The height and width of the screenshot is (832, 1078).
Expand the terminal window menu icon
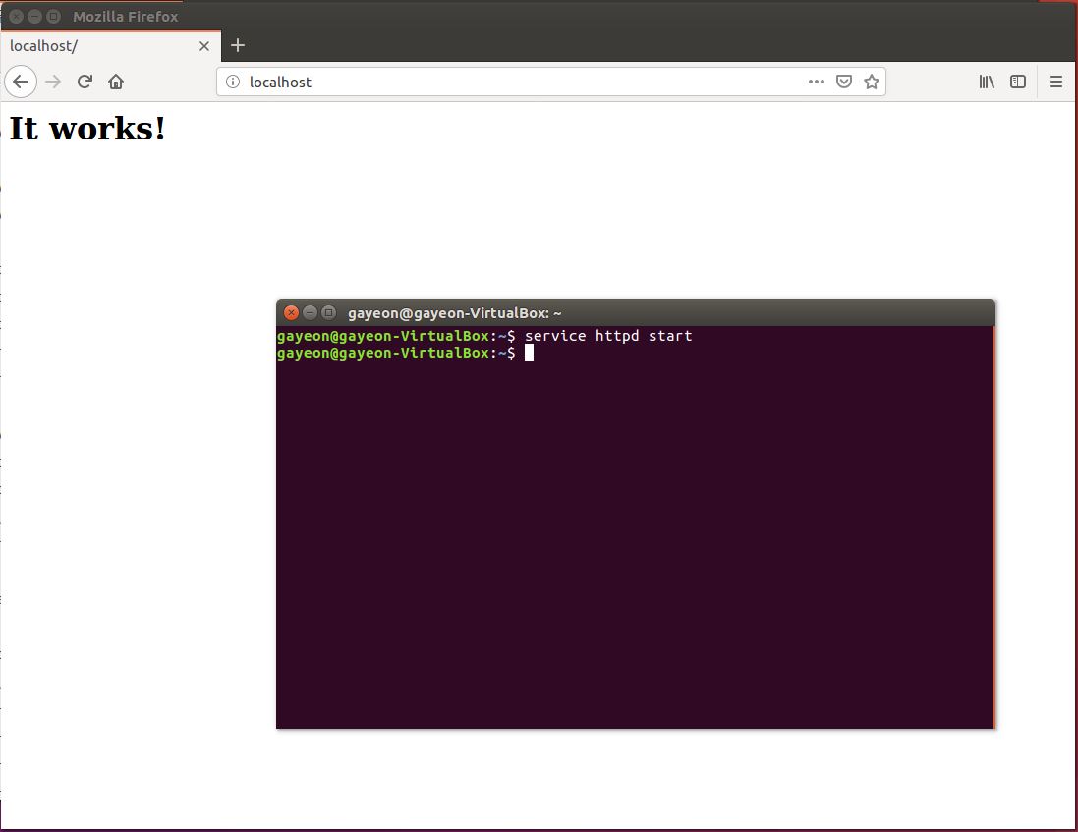tap(328, 312)
